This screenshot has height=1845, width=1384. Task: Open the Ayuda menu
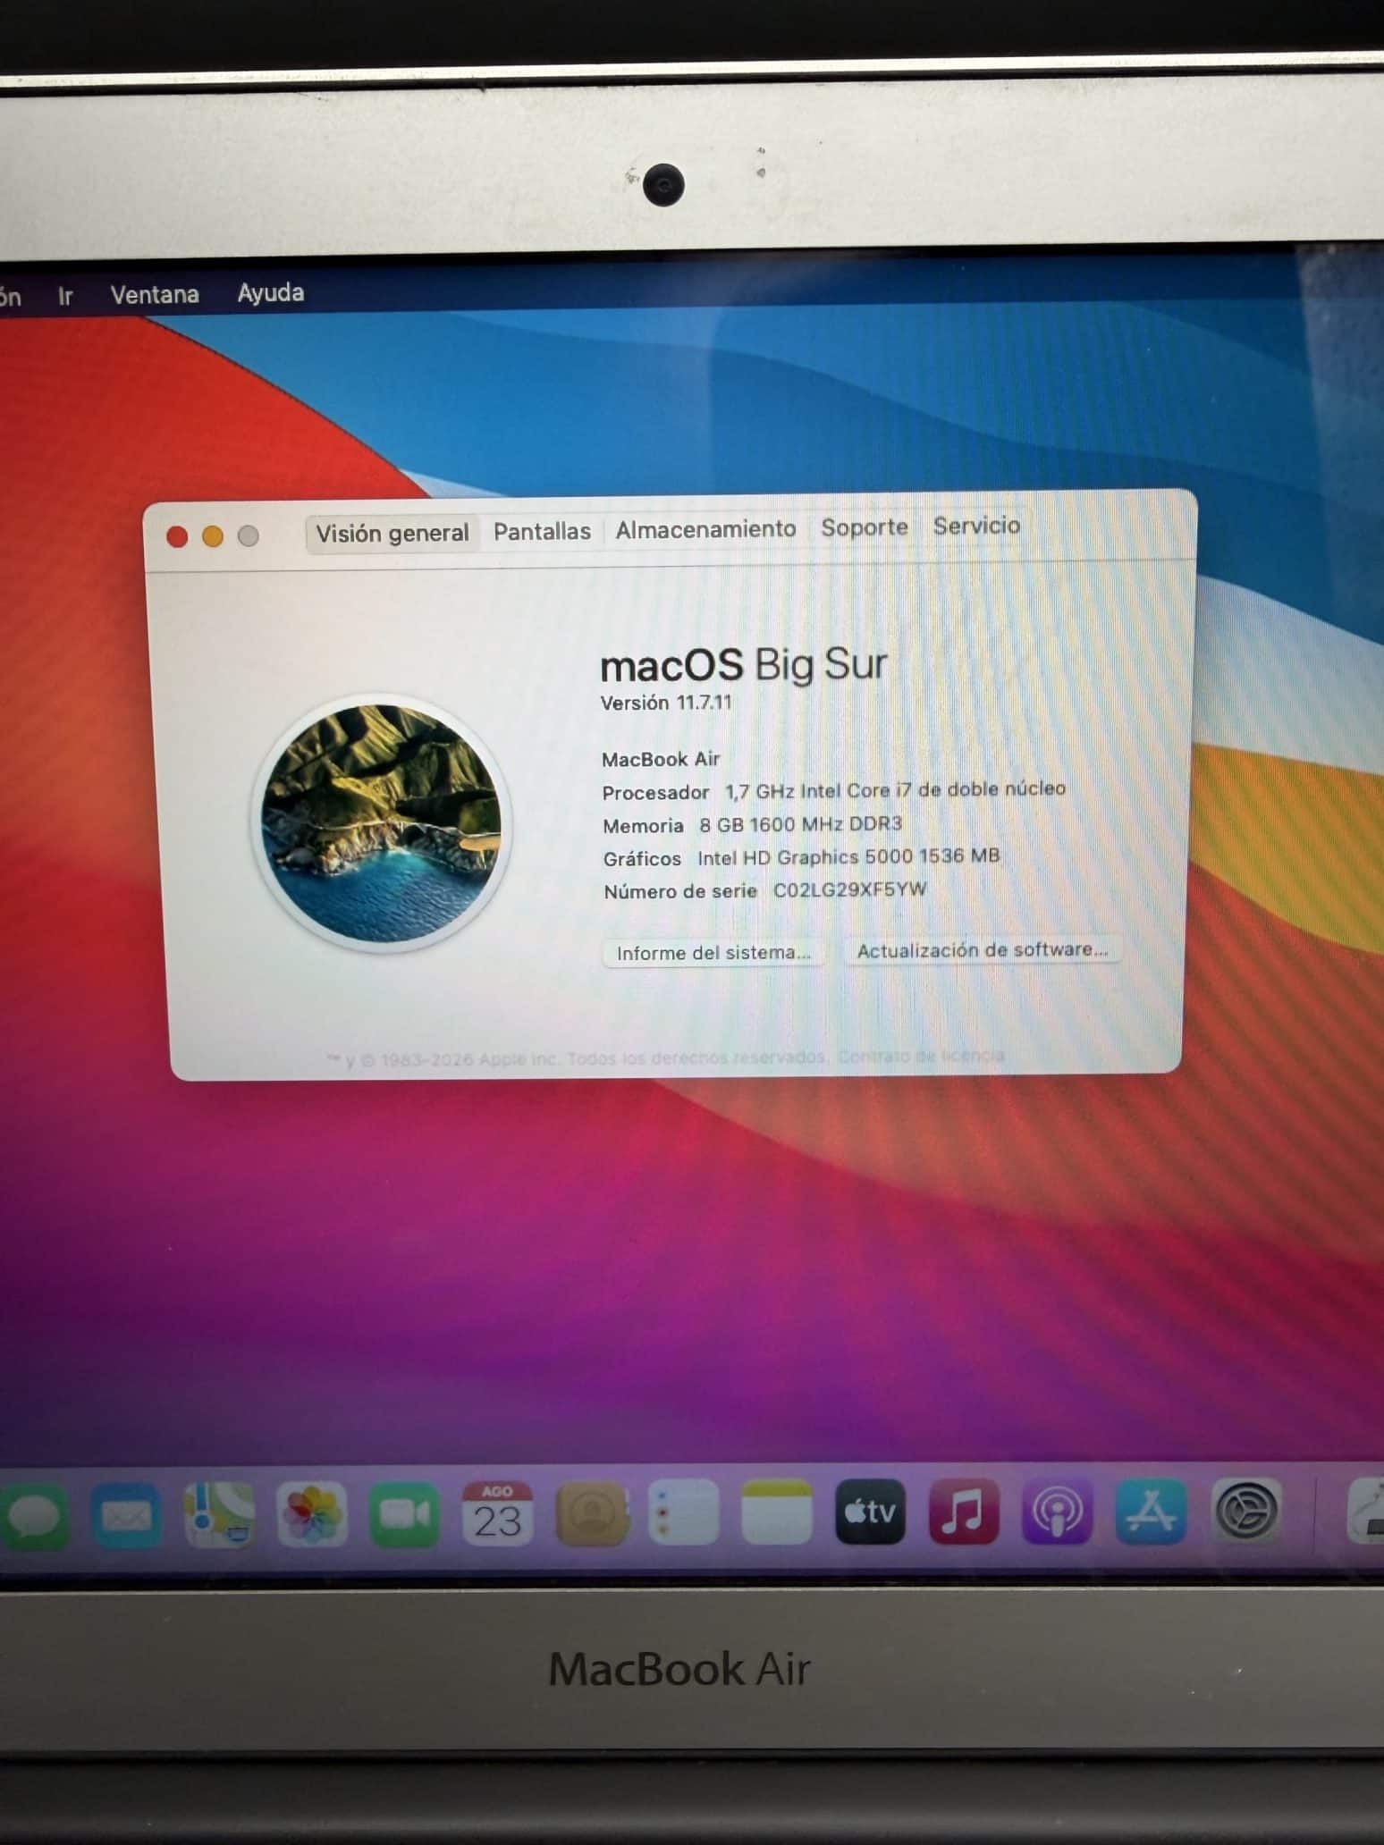point(270,292)
